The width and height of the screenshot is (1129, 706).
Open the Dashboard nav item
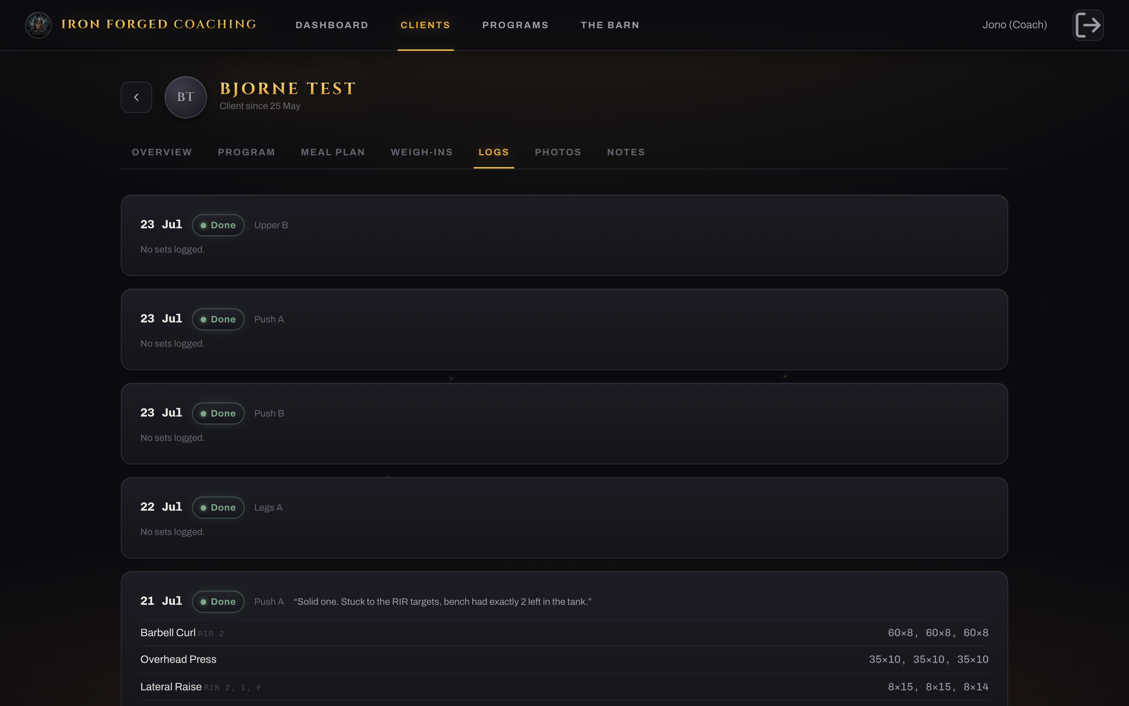(332, 25)
